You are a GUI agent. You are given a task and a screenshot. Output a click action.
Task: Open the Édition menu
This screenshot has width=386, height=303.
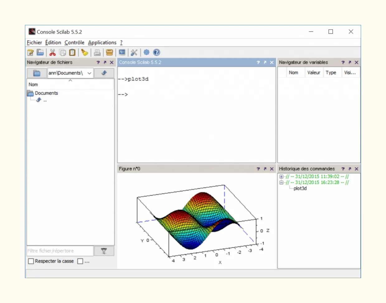(53, 43)
